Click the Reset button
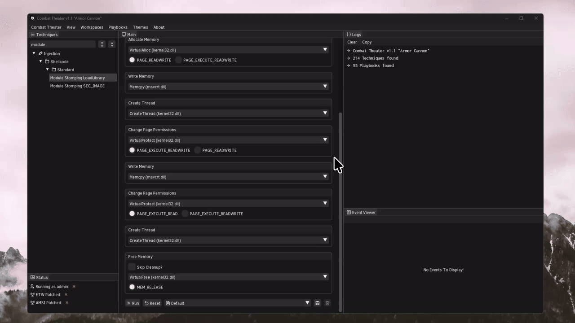The image size is (575, 323). 152,303
